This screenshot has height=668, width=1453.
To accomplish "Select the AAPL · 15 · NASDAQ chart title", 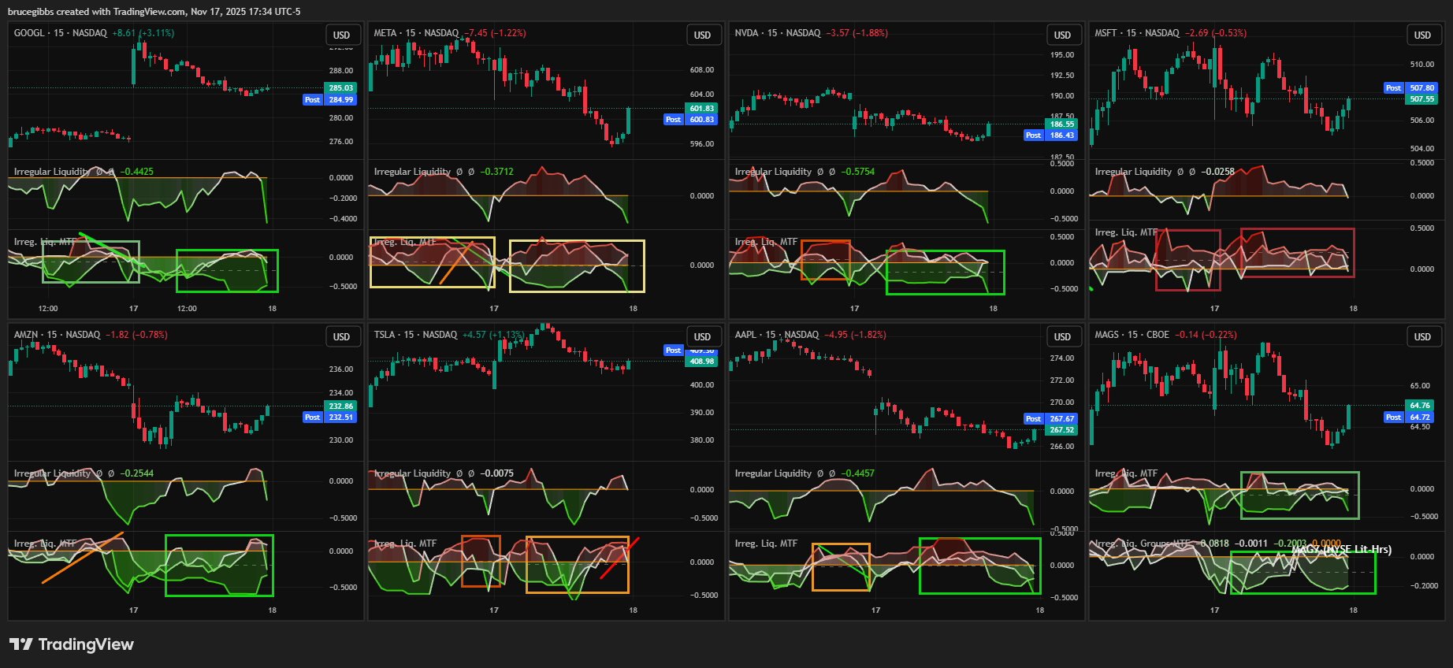I will click(x=777, y=335).
